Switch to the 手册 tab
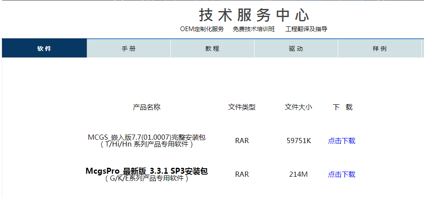Screen dimensions: 424x198 (129, 49)
